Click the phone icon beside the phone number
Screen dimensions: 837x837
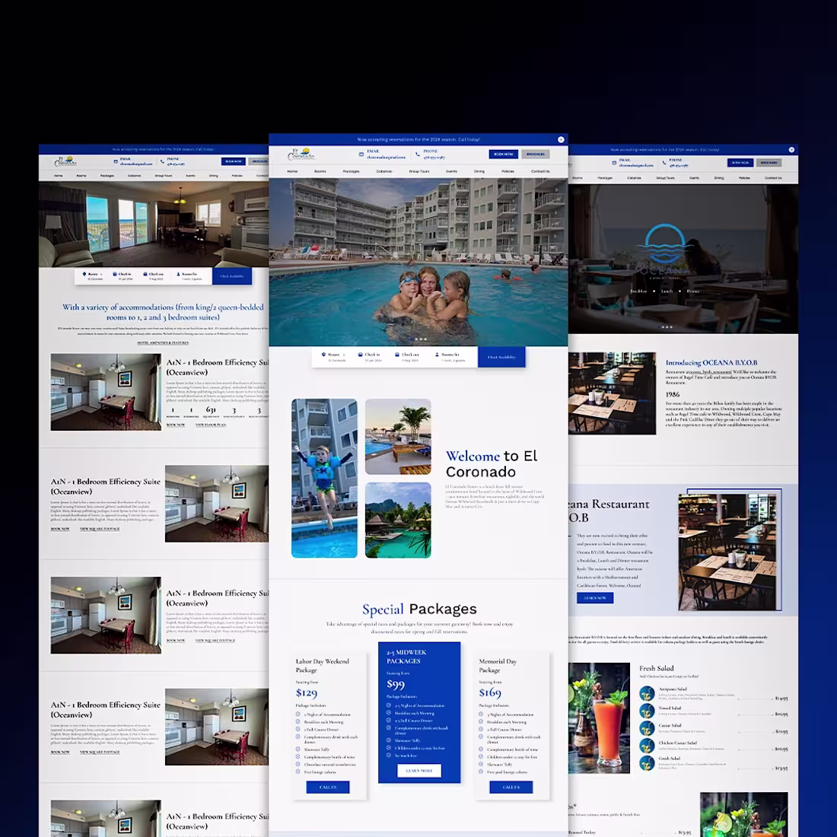tap(417, 154)
